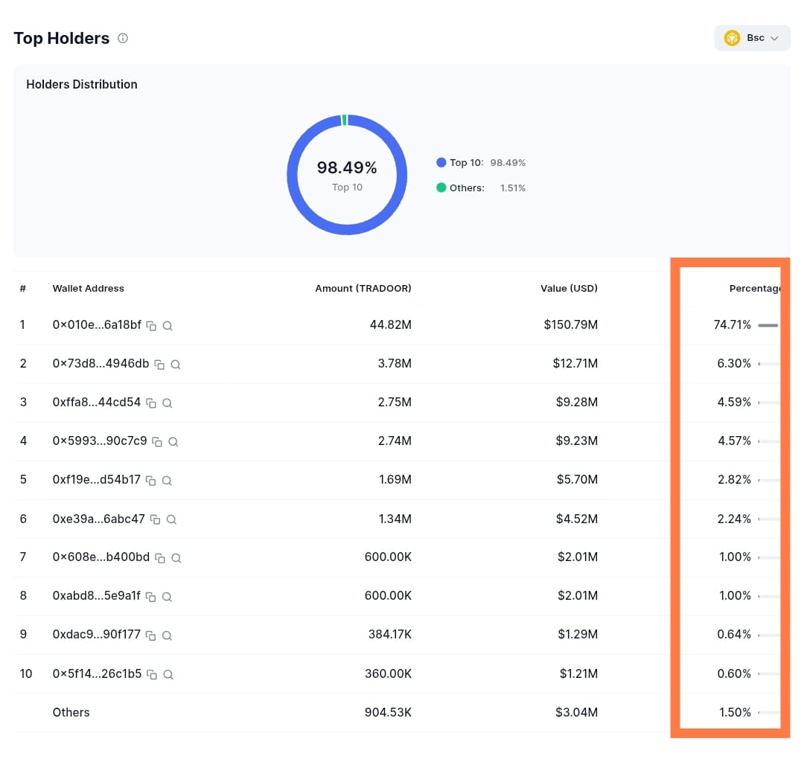Copy wallet address 0xffa8...44cd54
Viewport: 804px width, 762px height.
pos(151,403)
